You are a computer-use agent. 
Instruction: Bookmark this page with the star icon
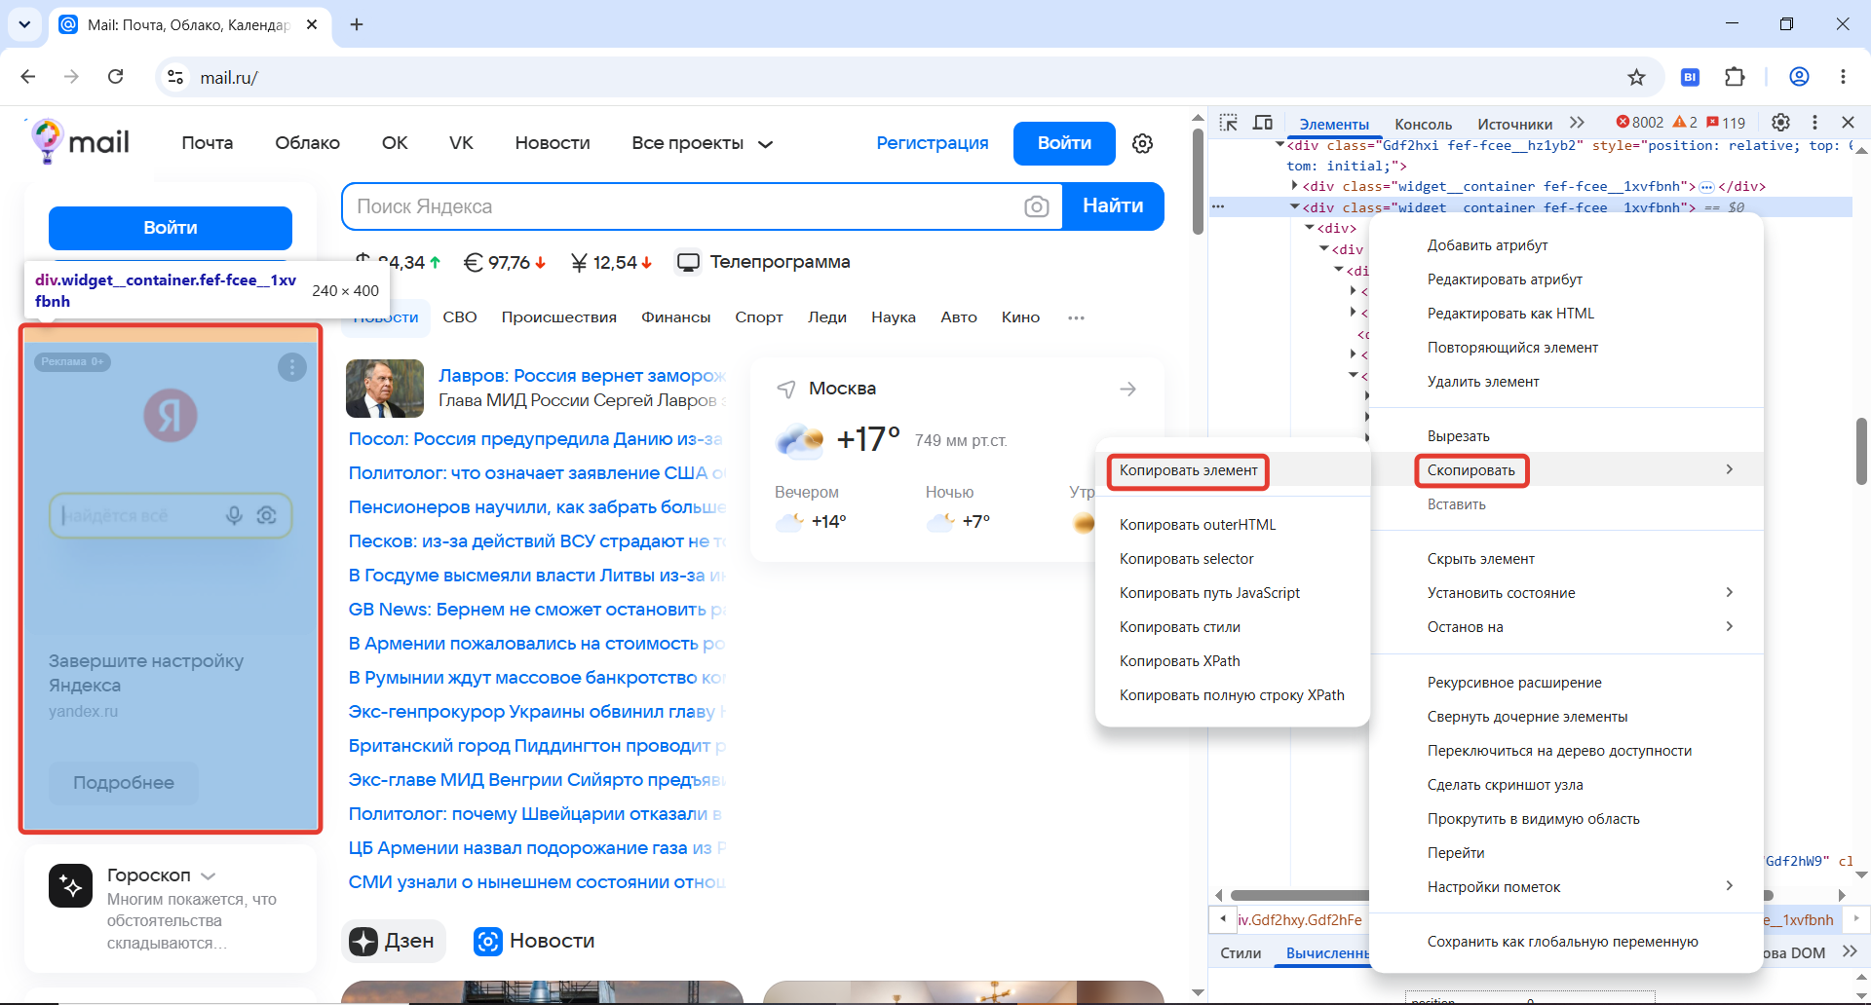pos(1636,77)
